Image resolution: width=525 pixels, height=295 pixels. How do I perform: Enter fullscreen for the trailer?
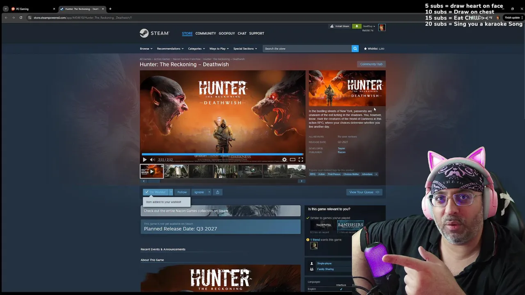301,160
